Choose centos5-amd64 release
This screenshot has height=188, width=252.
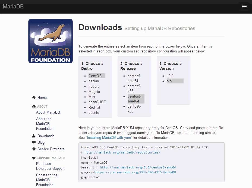134,78
